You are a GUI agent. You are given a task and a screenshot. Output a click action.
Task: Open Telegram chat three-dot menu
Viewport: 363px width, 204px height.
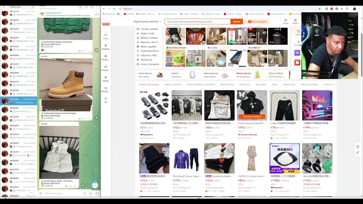[x=97, y=7]
